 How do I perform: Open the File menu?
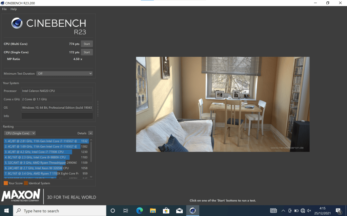click(4, 9)
